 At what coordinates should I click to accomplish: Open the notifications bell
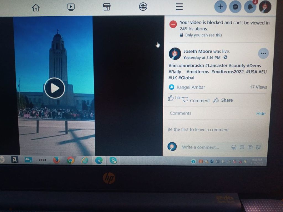(250, 7)
